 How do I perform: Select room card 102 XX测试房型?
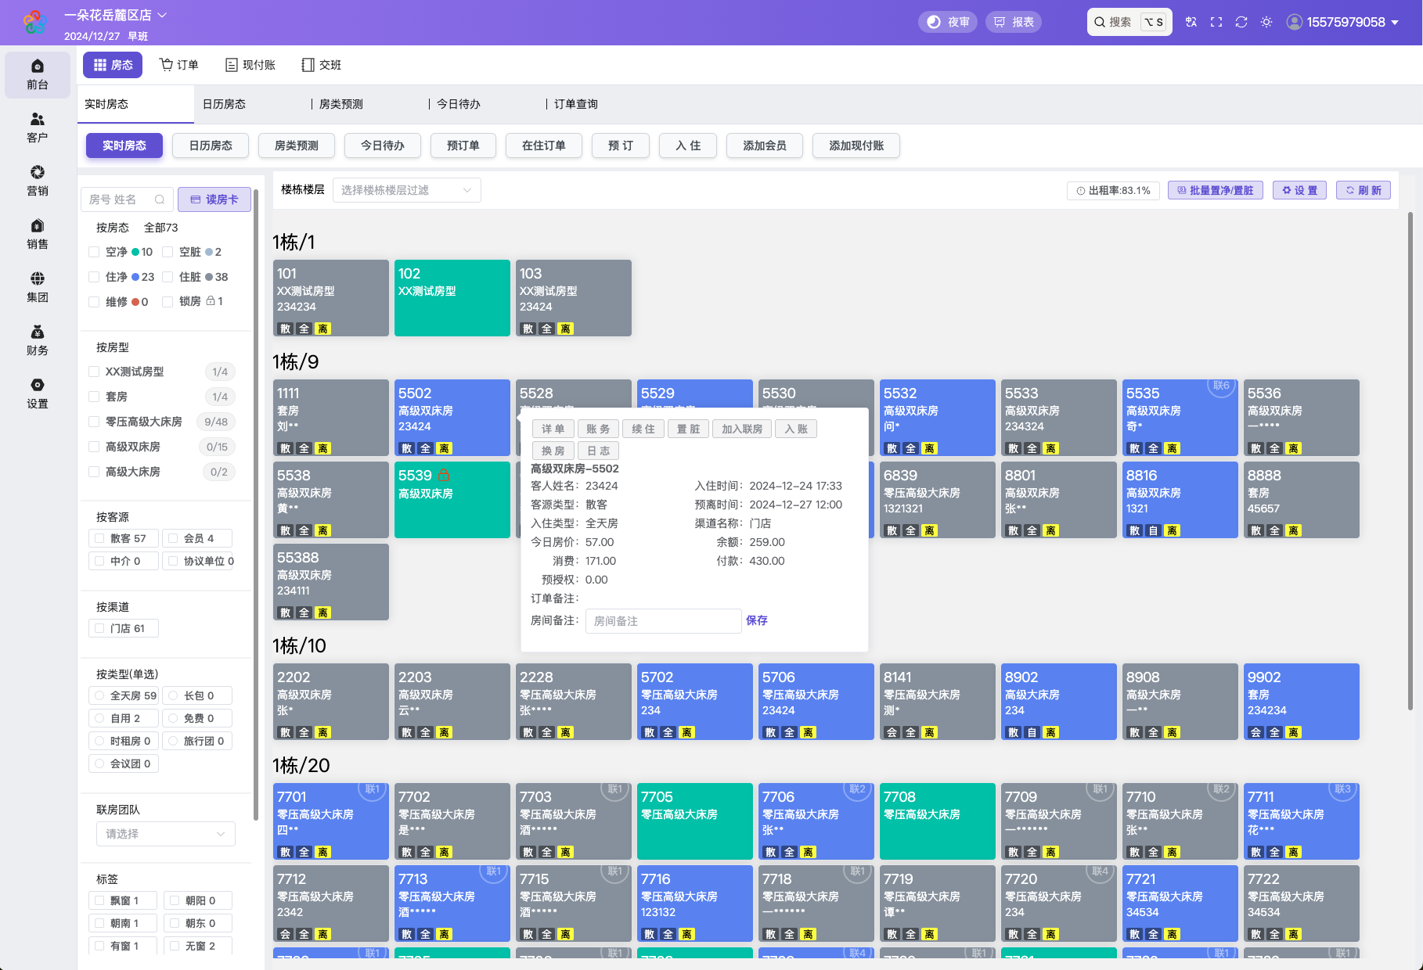coord(452,298)
